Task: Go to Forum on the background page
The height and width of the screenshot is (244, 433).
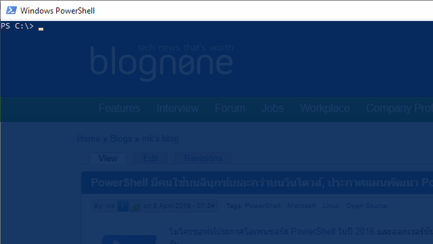Action: coord(230,108)
